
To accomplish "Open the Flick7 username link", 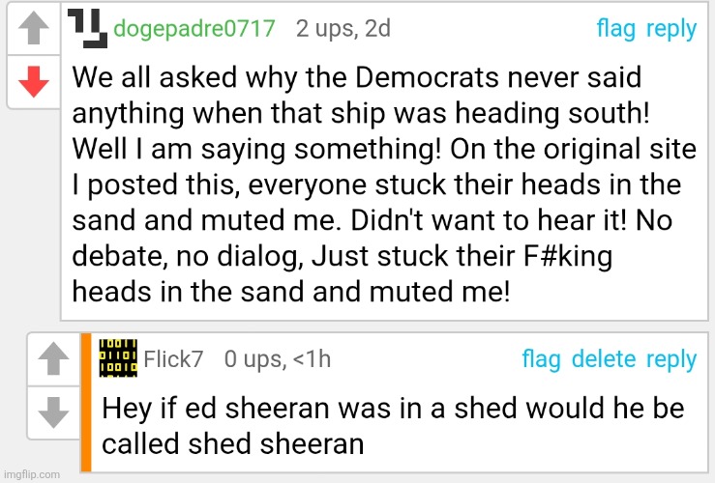I will pyautogui.click(x=174, y=360).
